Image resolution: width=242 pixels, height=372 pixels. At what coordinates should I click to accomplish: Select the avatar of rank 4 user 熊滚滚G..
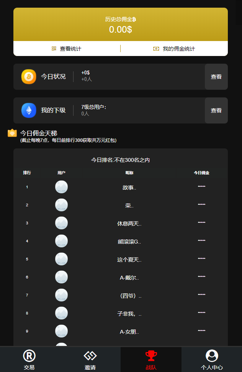(61, 241)
